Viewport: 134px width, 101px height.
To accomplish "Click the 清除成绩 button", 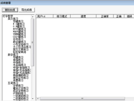I will pos(10,10).
